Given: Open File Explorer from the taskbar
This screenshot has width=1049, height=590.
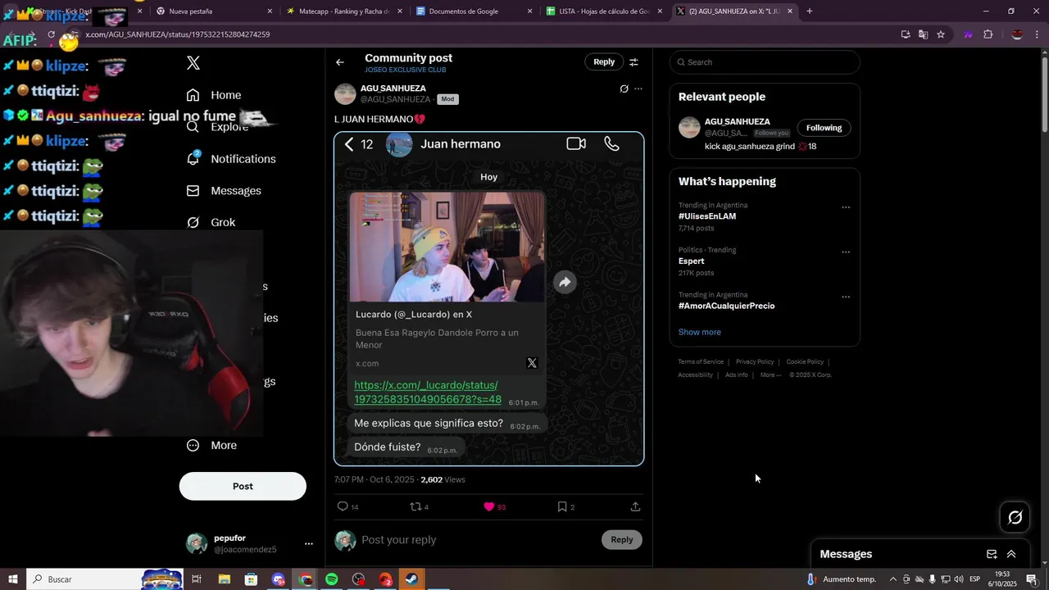Looking at the screenshot, I should (x=224, y=579).
